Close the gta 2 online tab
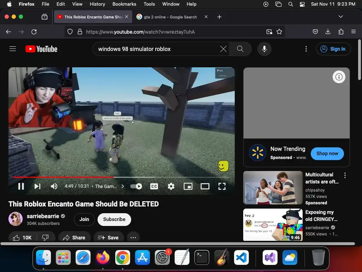 [206, 17]
